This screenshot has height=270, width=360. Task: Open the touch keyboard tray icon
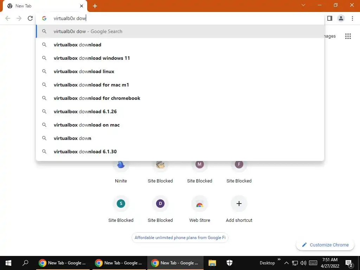313,263
